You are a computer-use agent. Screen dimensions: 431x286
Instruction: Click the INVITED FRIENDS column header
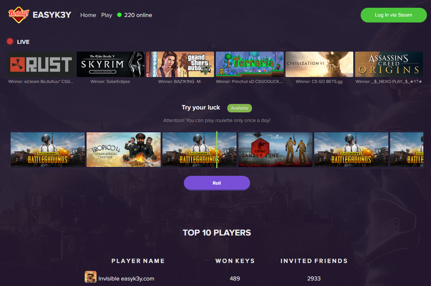314,261
